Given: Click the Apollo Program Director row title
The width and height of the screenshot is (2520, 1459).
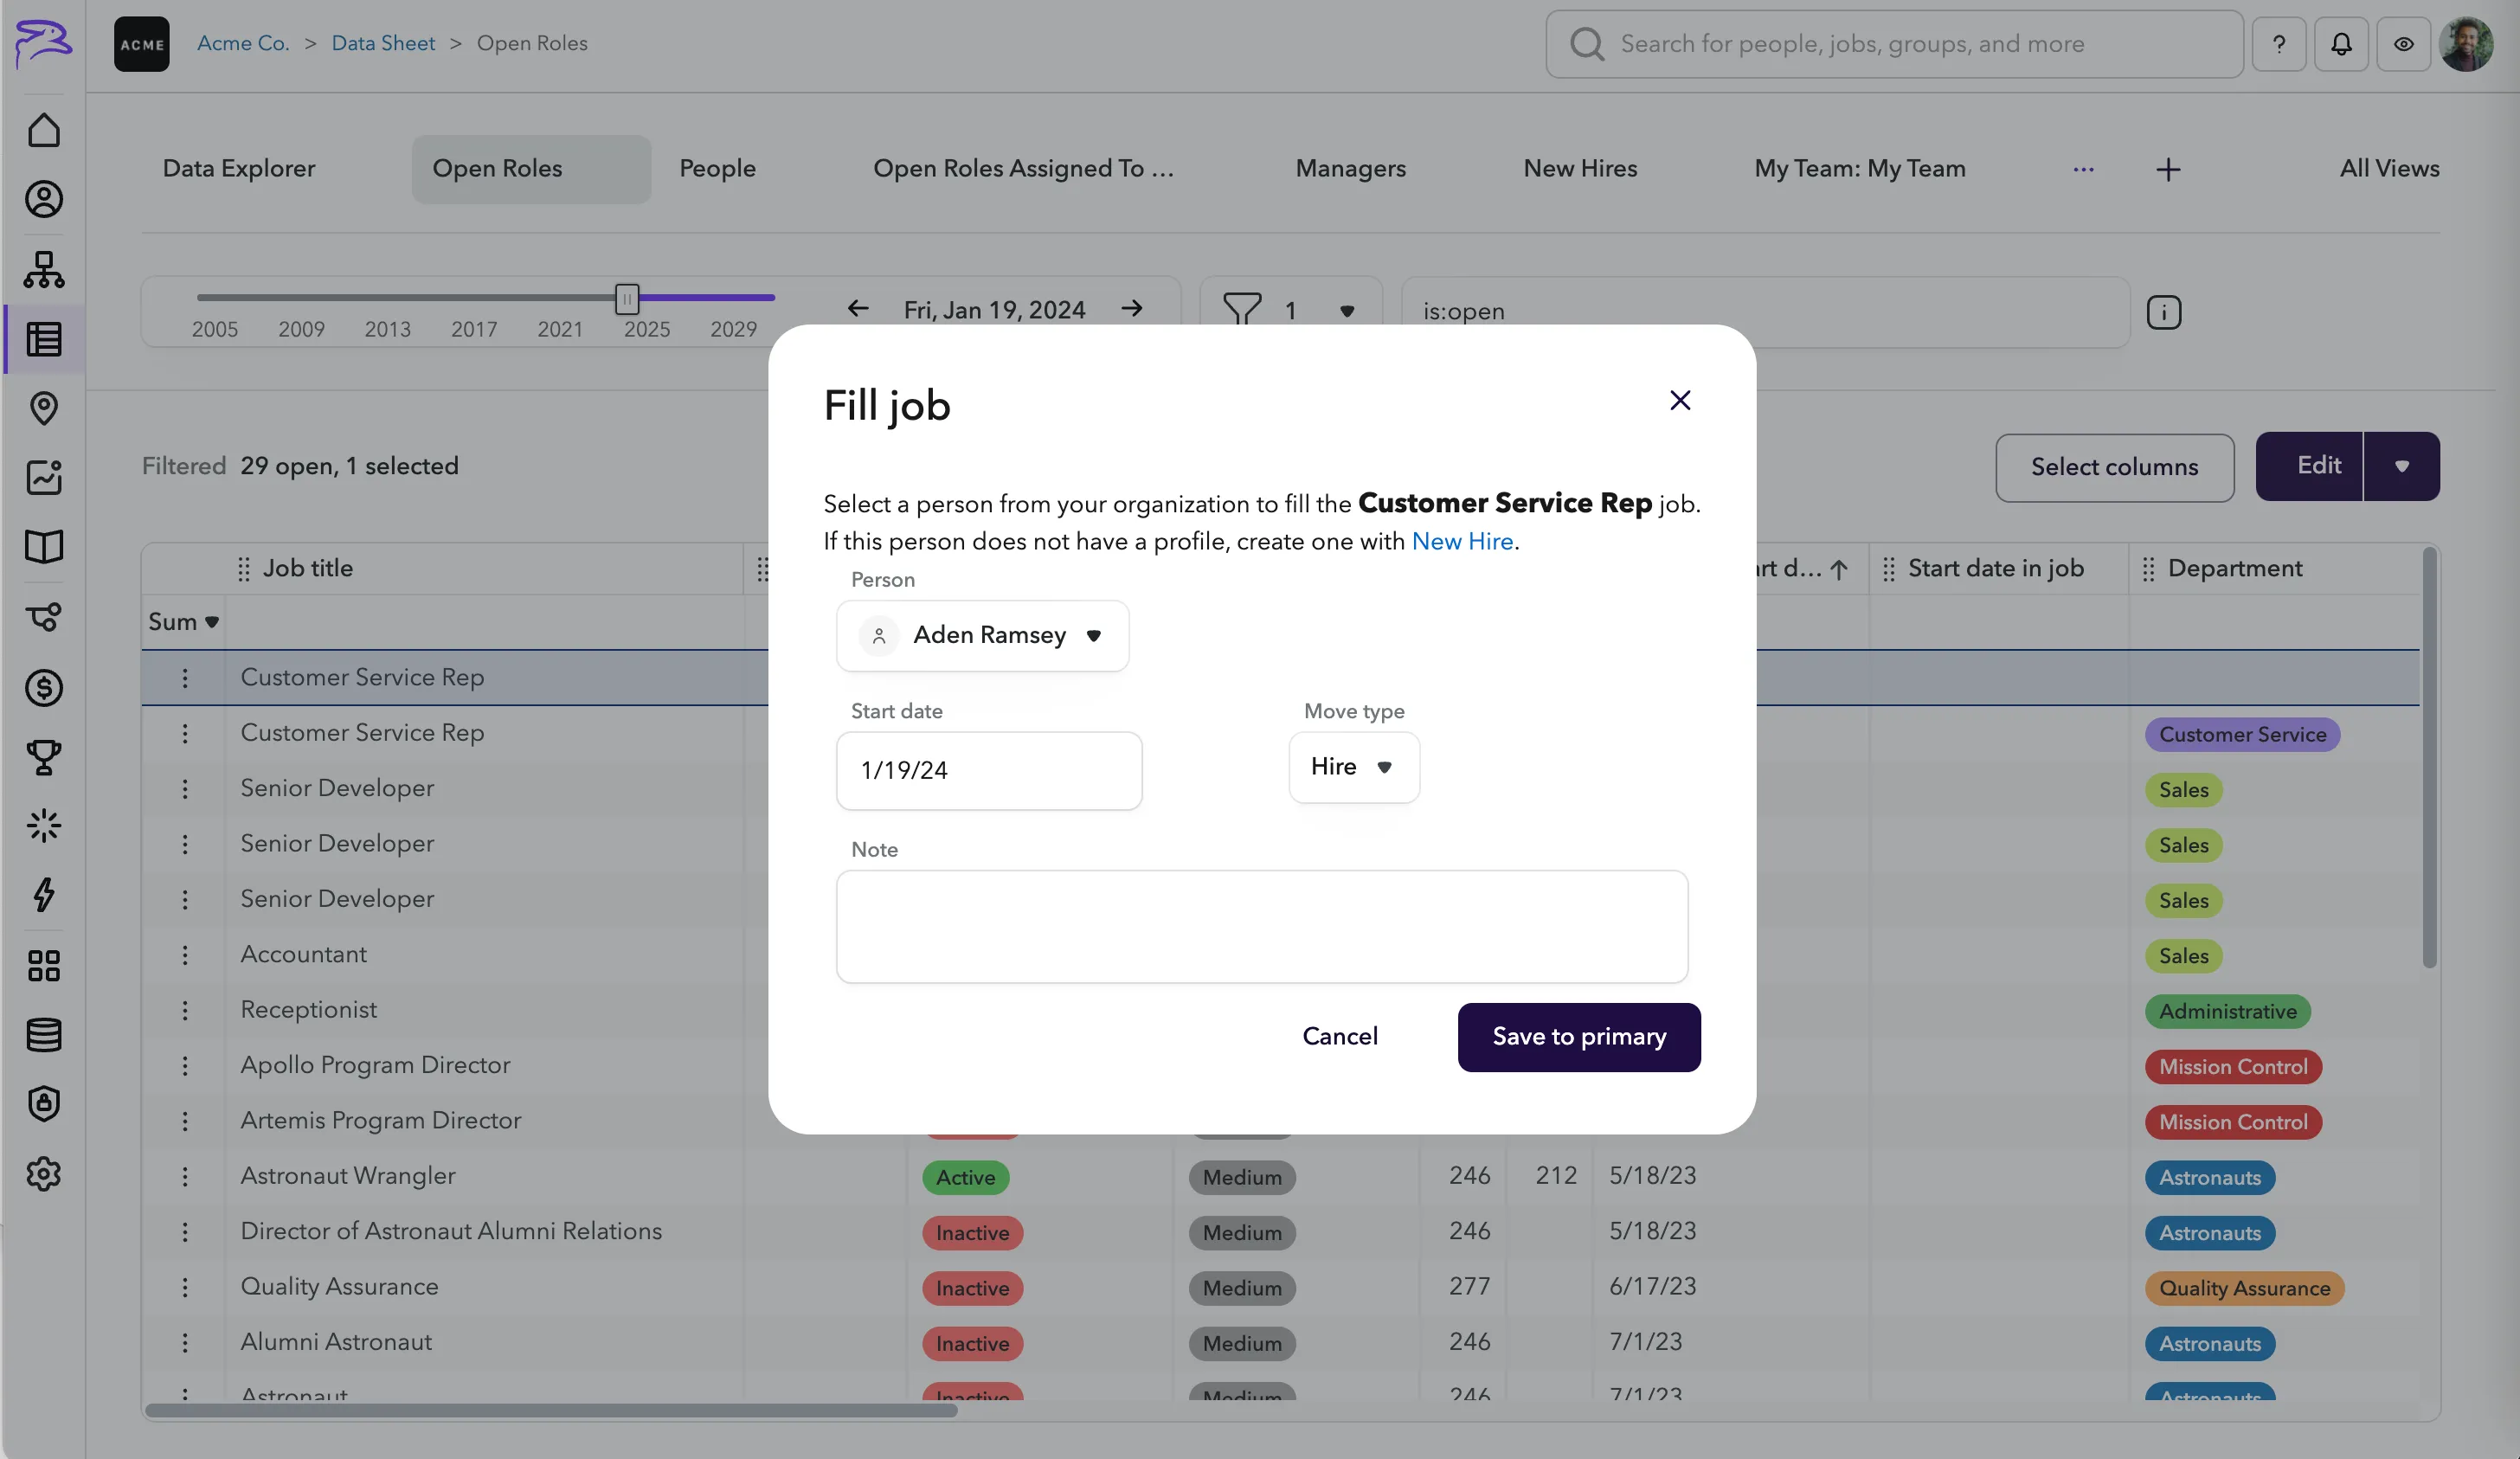Looking at the screenshot, I should click(375, 1065).
